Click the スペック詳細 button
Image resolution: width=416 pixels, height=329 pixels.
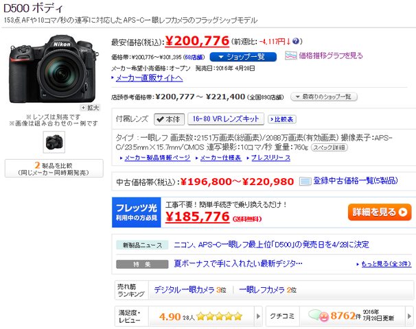point(329,147)
